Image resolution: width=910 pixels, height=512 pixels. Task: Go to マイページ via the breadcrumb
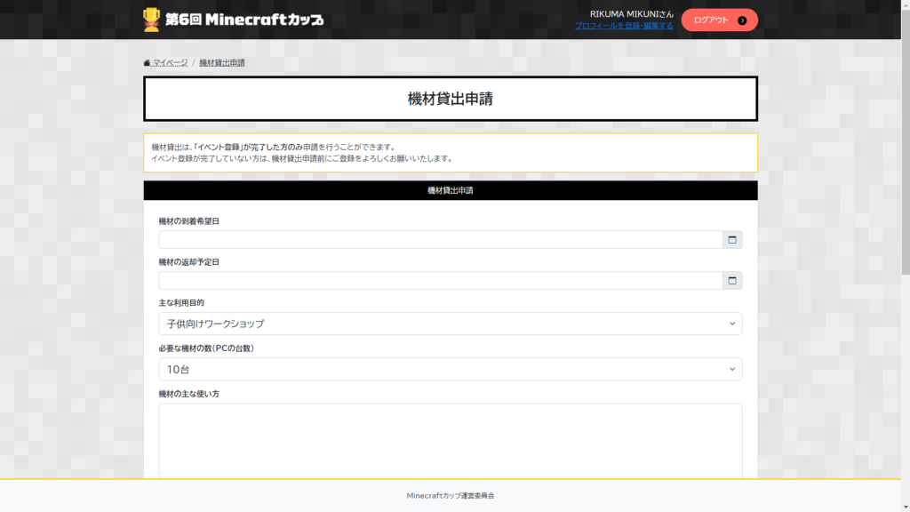point(170,63)
